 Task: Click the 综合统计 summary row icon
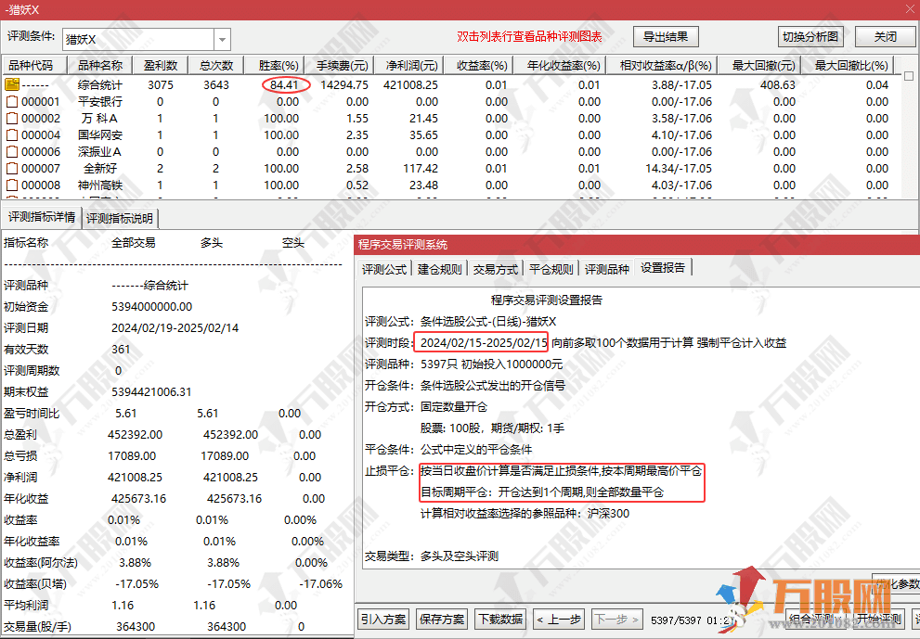pos(12,84)
